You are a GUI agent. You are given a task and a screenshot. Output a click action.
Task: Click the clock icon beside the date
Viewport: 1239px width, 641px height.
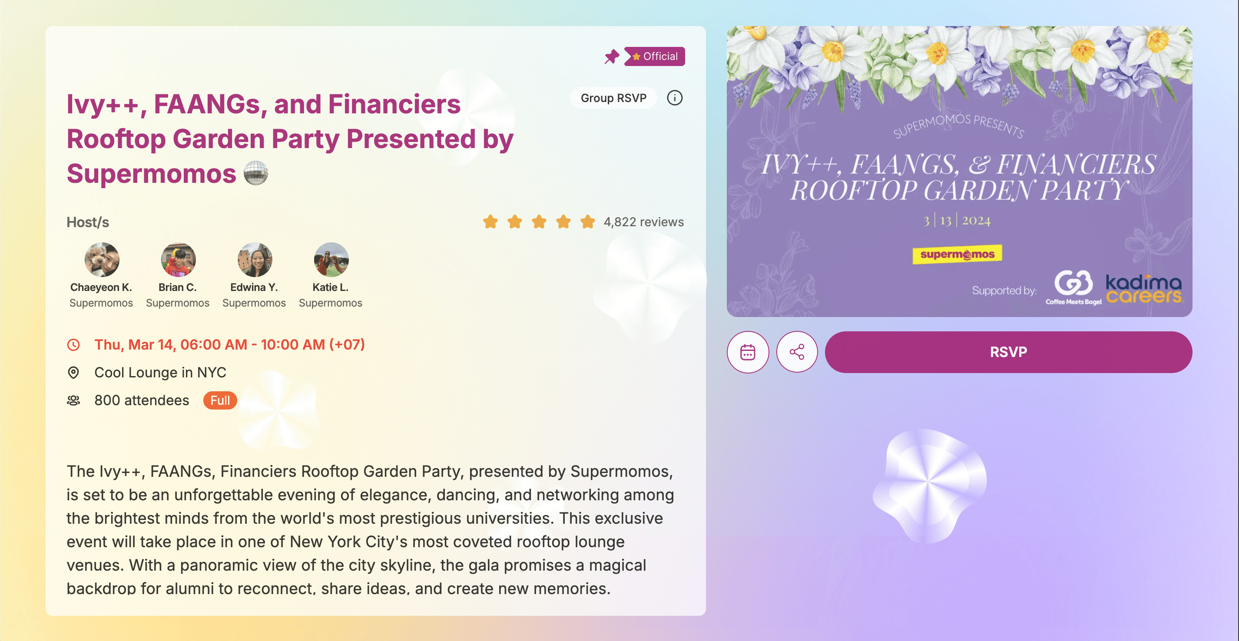73,345
